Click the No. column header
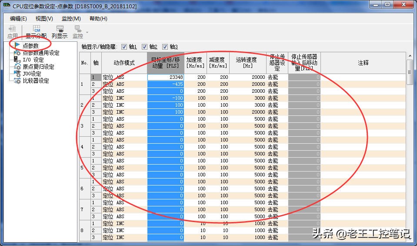The width and height of the screenshot is (417, 246). pos(85,63)
